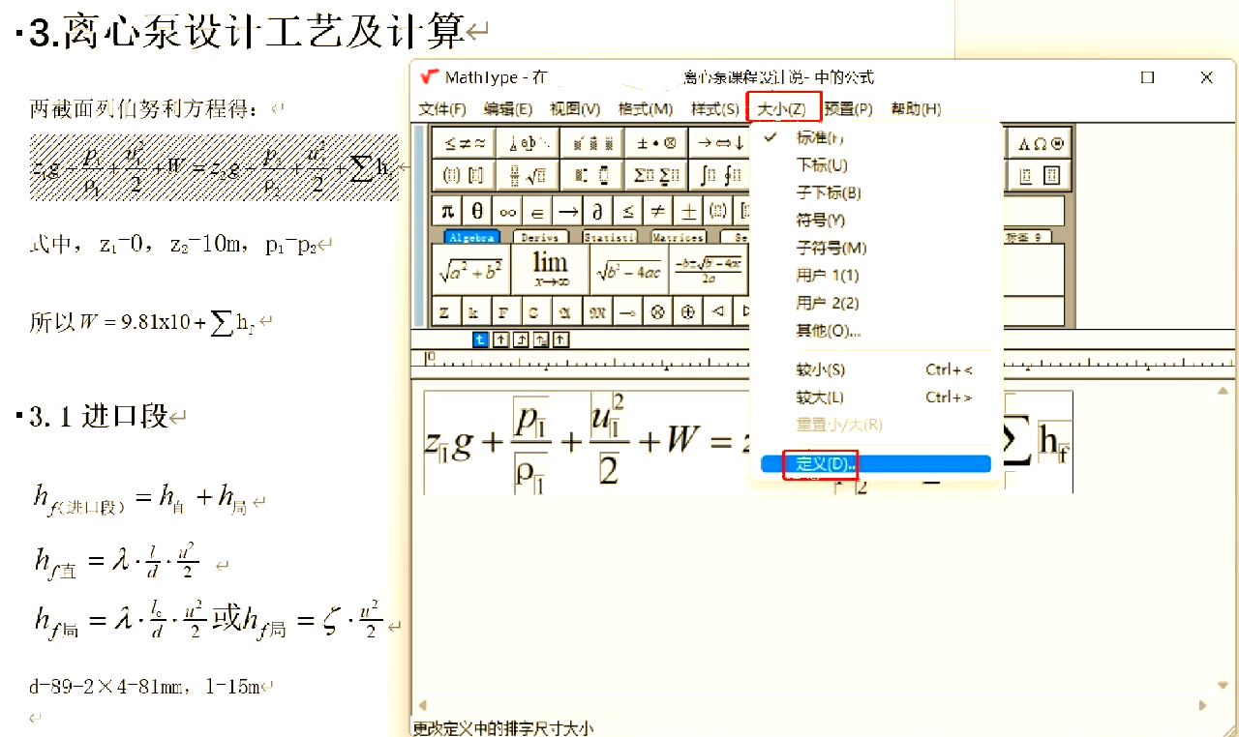Insert the infinity symbol (∞)
Image resolution: width=1239 pixels, height=737 pixels.
pyautogui.click(x=506, y=211)
